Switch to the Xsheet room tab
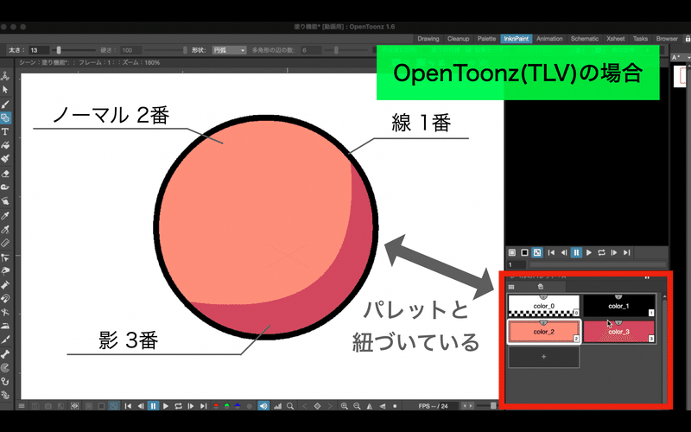The image size is (691, 432). click(x=616, y=39)
